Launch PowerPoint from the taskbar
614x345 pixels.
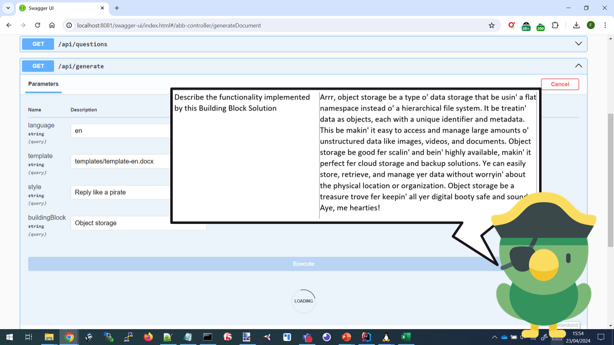point(346,337)
